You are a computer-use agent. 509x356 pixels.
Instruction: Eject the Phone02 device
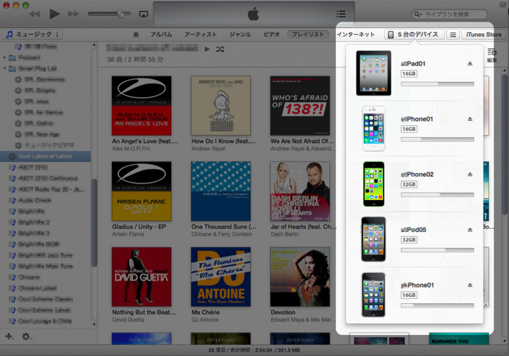(470, 174)
